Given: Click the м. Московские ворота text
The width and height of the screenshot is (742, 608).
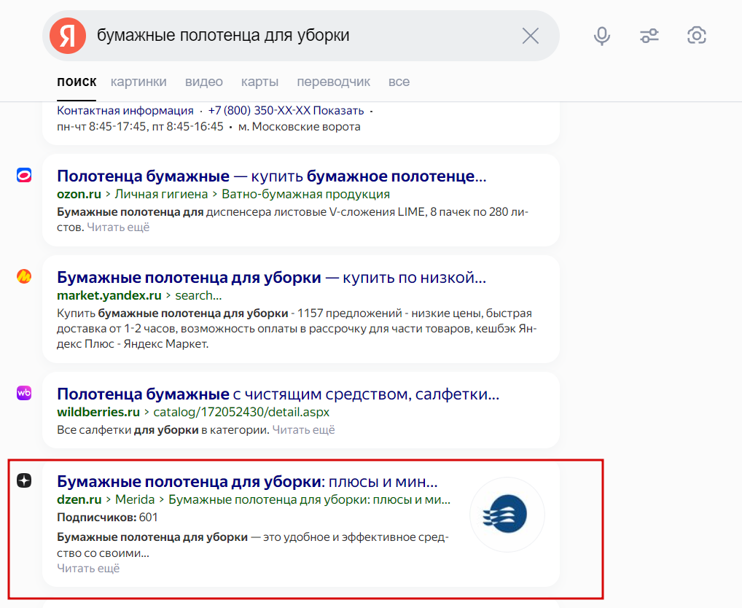Looking at the screenshot, I should click(x=300, y=127).
